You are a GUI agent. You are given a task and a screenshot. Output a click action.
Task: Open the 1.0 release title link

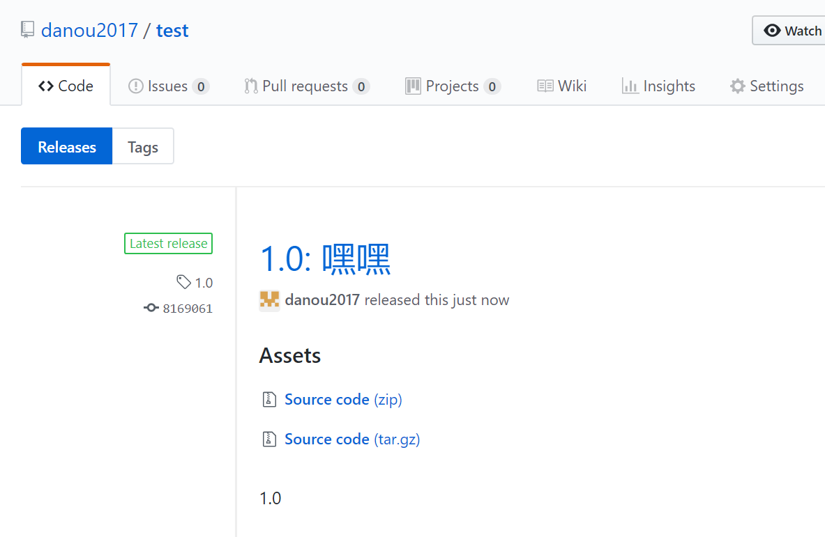[x=325, y=259]
